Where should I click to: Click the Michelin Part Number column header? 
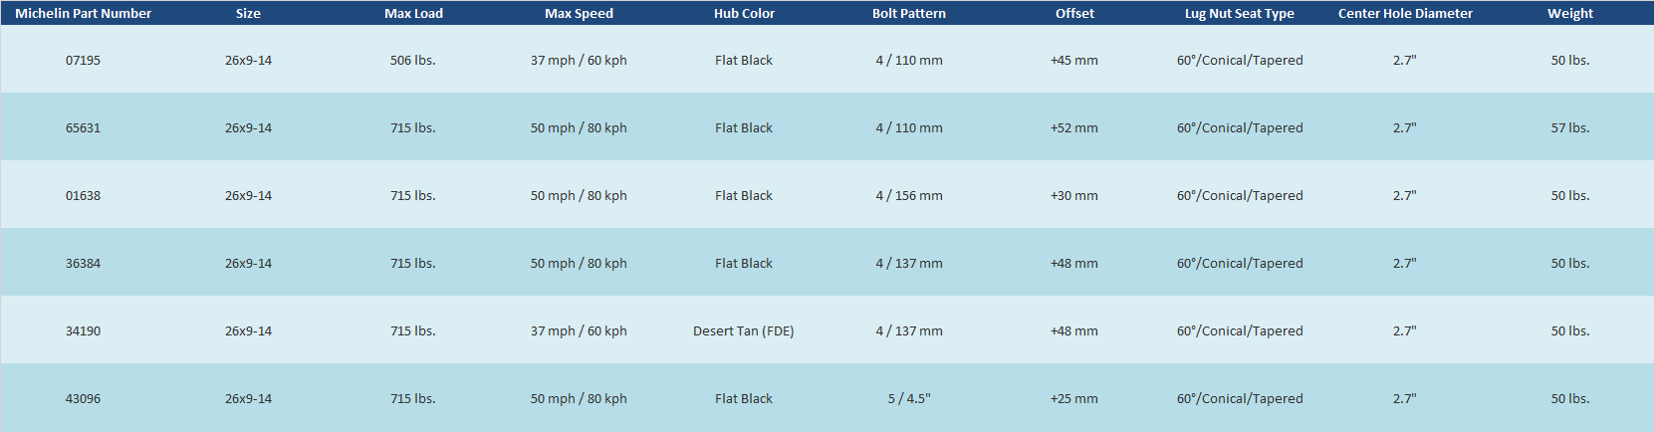point(84,13)
